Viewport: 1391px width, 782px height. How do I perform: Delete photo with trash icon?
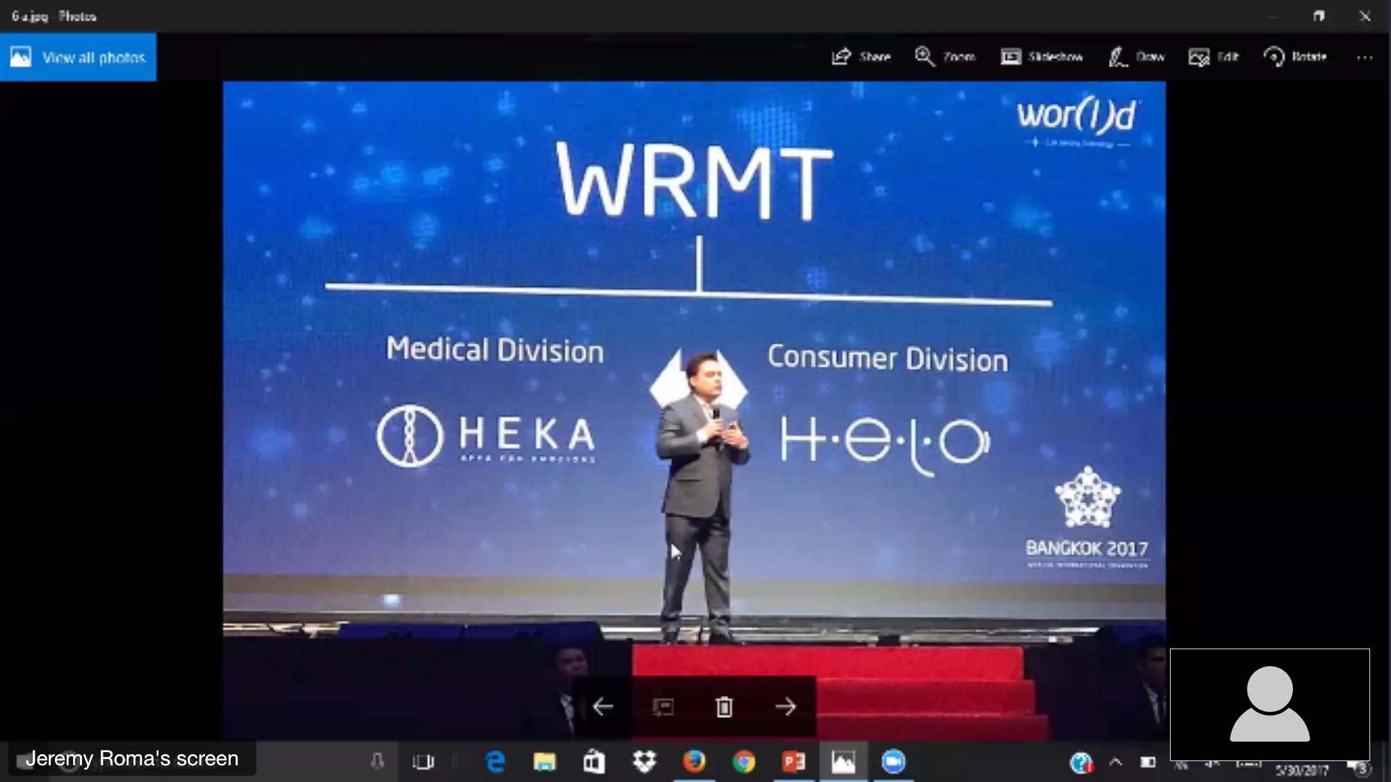[x=724, y=707]
